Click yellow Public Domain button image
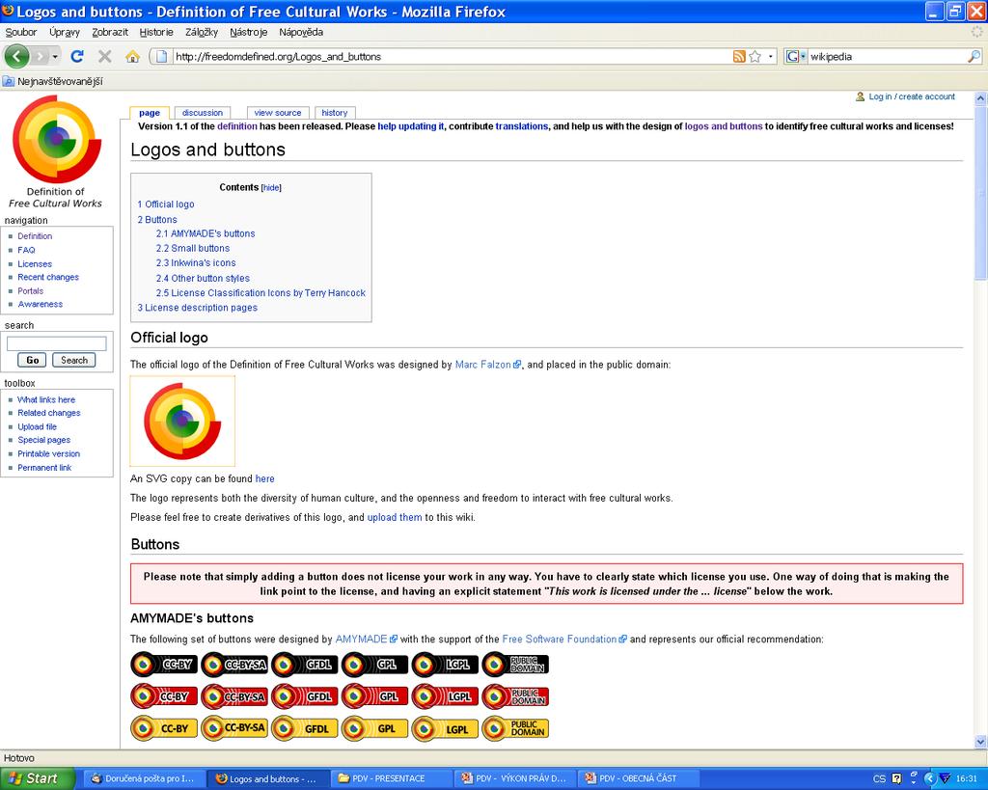The width and height of the screenshot is (988, 790). click(x=515, y=728)
